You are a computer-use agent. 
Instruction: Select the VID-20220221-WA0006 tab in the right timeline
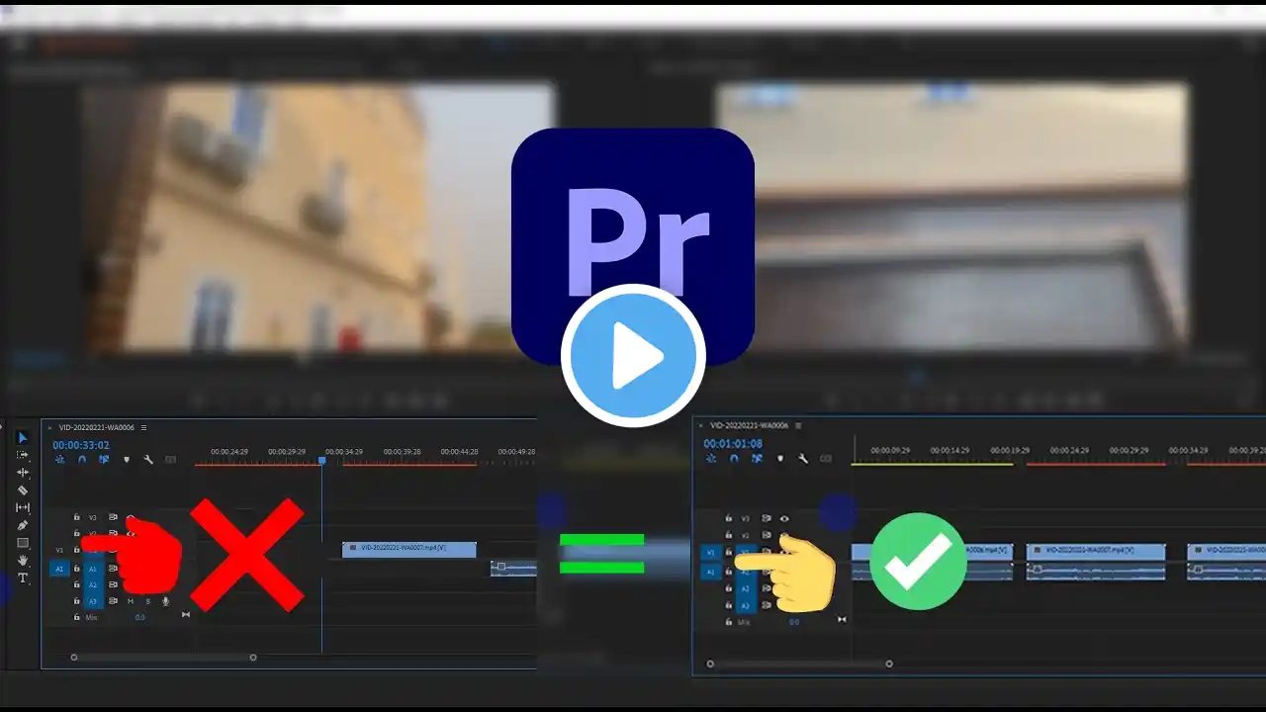[x=750, y=425]
